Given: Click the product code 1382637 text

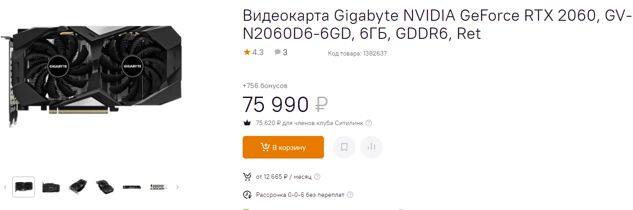Looking at the screenshot, I should tap(357, 53).
